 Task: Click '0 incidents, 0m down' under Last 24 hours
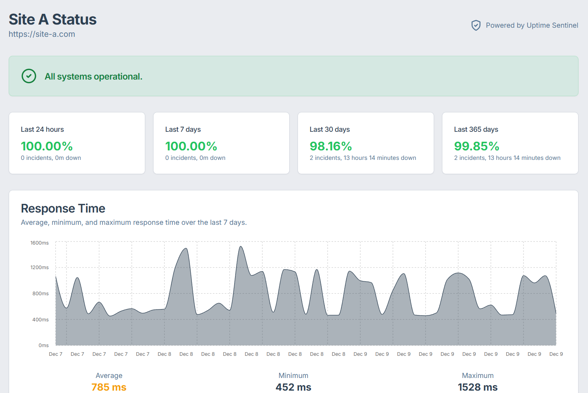51,158
